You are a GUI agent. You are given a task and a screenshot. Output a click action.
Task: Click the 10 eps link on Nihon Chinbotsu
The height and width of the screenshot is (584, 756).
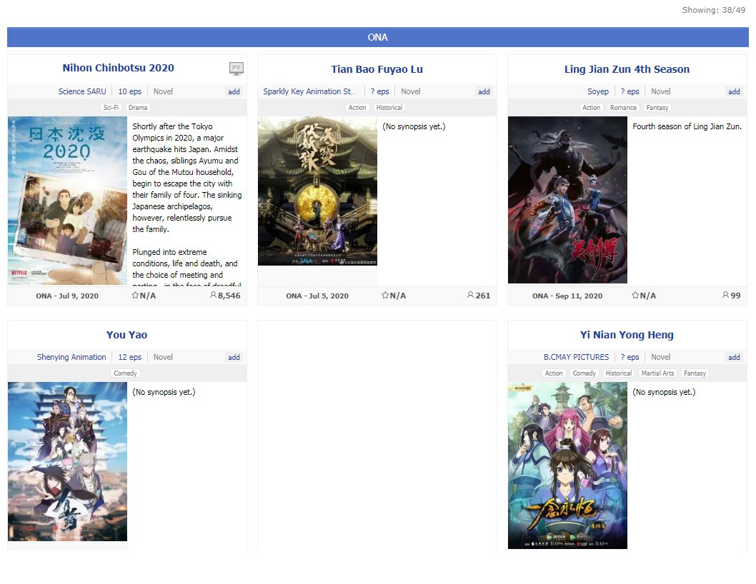pyautogui.click(x=130, y=91)
